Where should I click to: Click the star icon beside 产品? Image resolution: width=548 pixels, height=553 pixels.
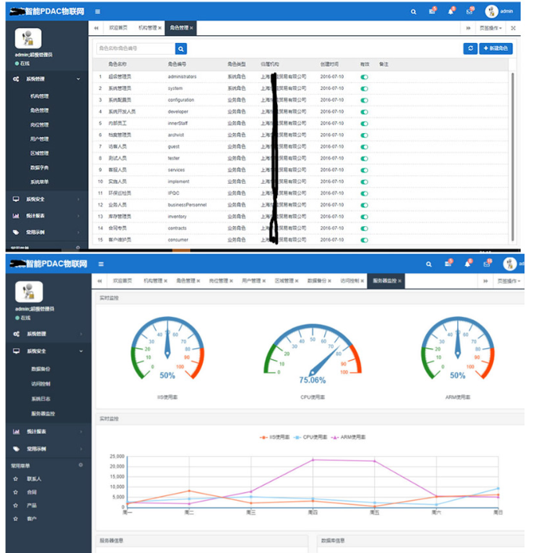pyautogui.click(x=16, y=505)
